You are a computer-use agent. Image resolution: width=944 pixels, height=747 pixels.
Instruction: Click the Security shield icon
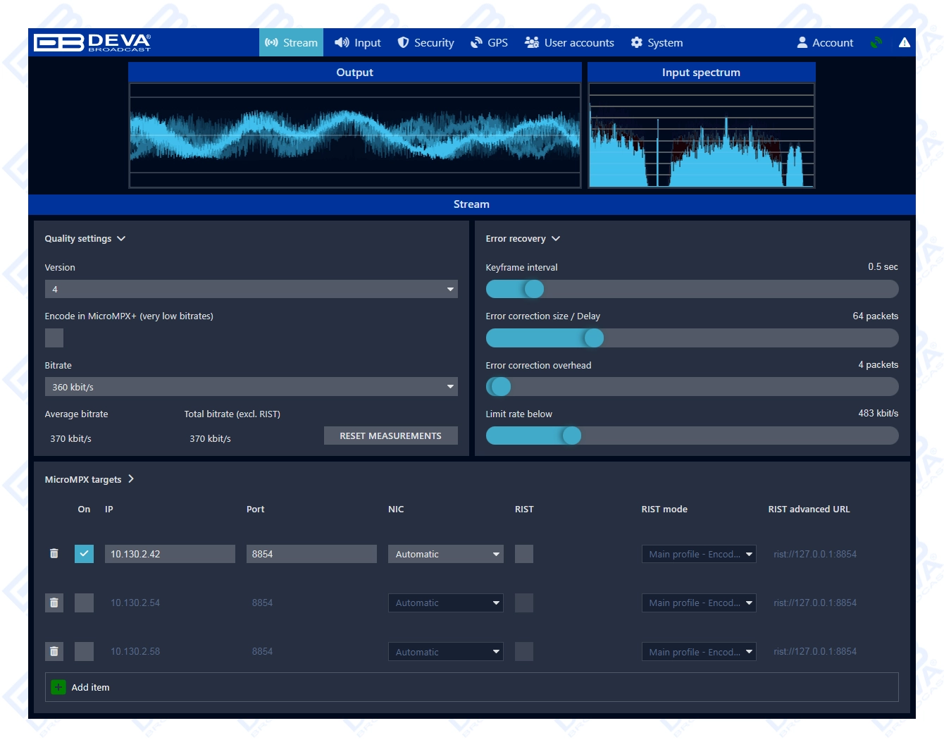click(404, 42)
